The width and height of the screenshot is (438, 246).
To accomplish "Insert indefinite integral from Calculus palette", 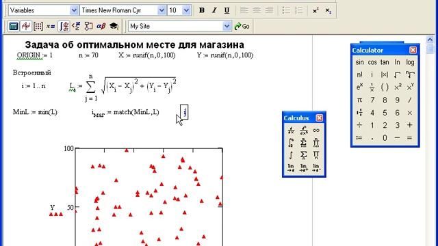I will click(291, 155).
